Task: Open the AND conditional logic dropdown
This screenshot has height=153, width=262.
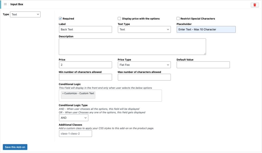Action: point(73,118)
